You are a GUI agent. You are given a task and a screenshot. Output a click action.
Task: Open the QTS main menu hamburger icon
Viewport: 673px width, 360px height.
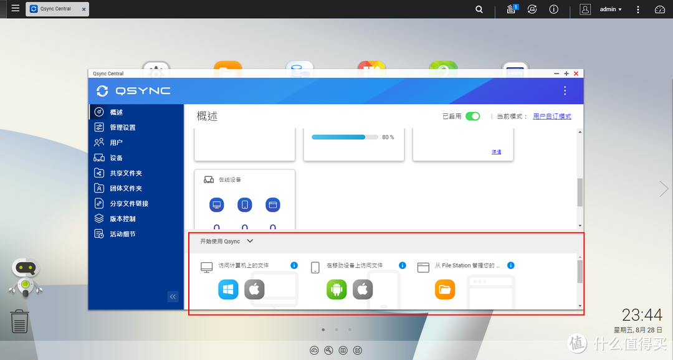point(16,8)
